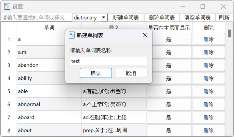
Task: Click the word list name field containing test
Action: pyautogui.click(x=109, y=61)
